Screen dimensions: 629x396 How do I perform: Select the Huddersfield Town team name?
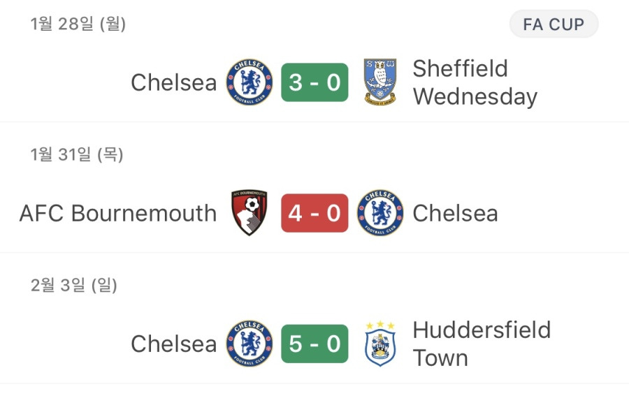[482, 344]
